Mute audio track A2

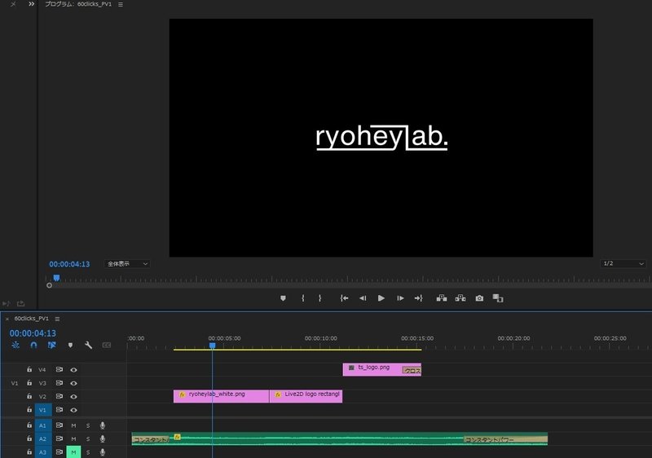click(73, 438)
